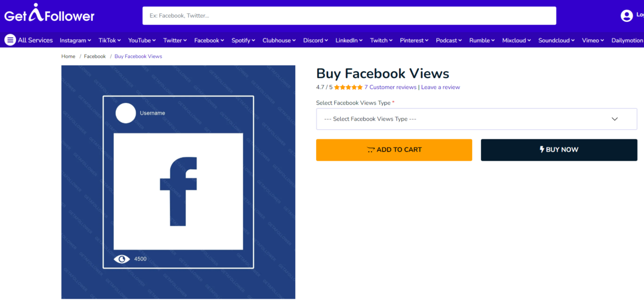Expand the Twitter menu
Screen dimensions: 644x307
coord(175,40)
